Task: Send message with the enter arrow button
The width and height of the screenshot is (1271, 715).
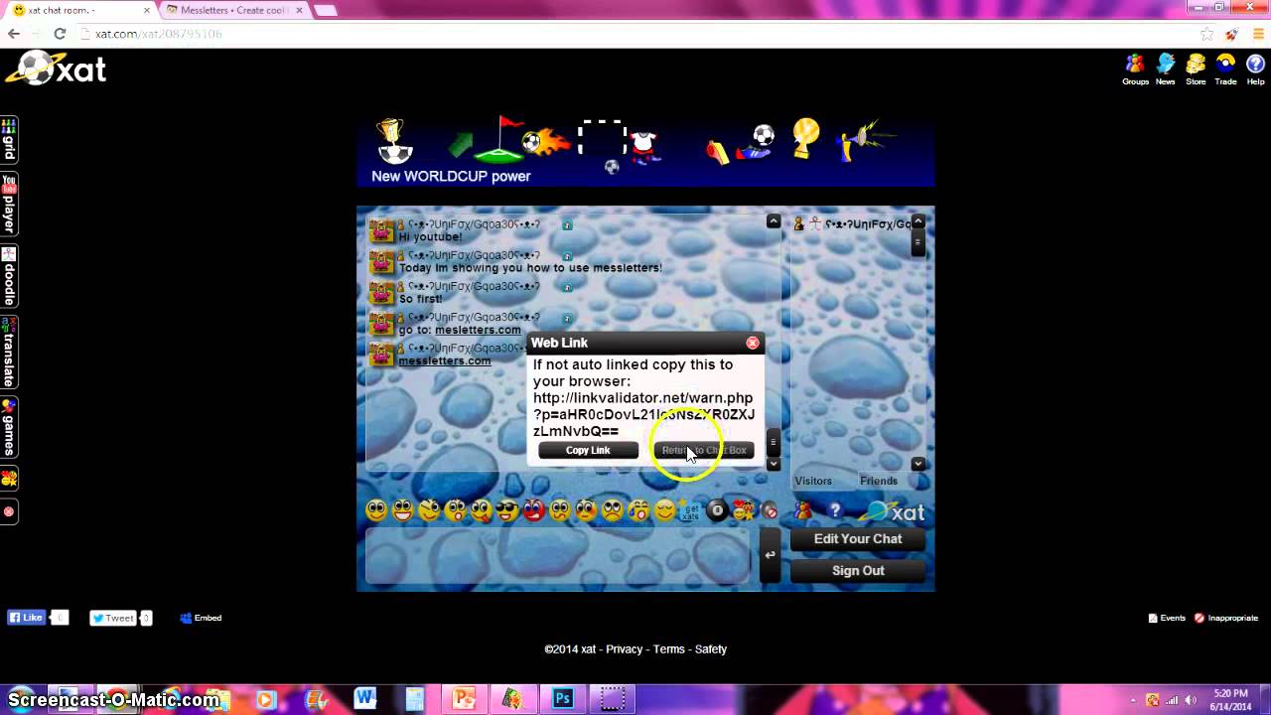Action: [x=770, y=555]
